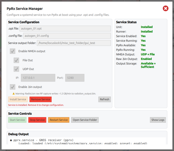The width and height of the screenshot is (174, 151).
Task: Restart the service
Action: [x=59, y=120]
